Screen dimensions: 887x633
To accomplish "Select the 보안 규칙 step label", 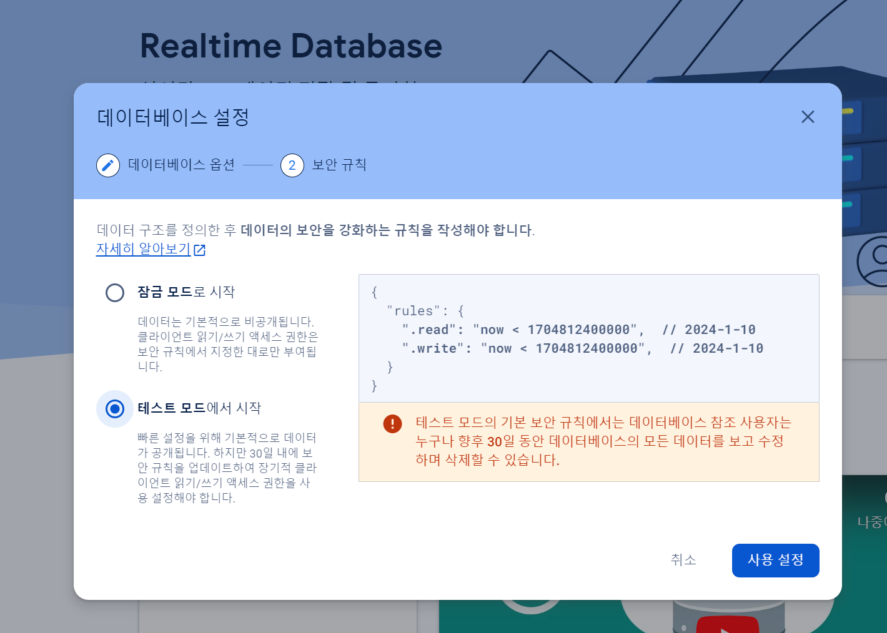I will coord(339,165).
